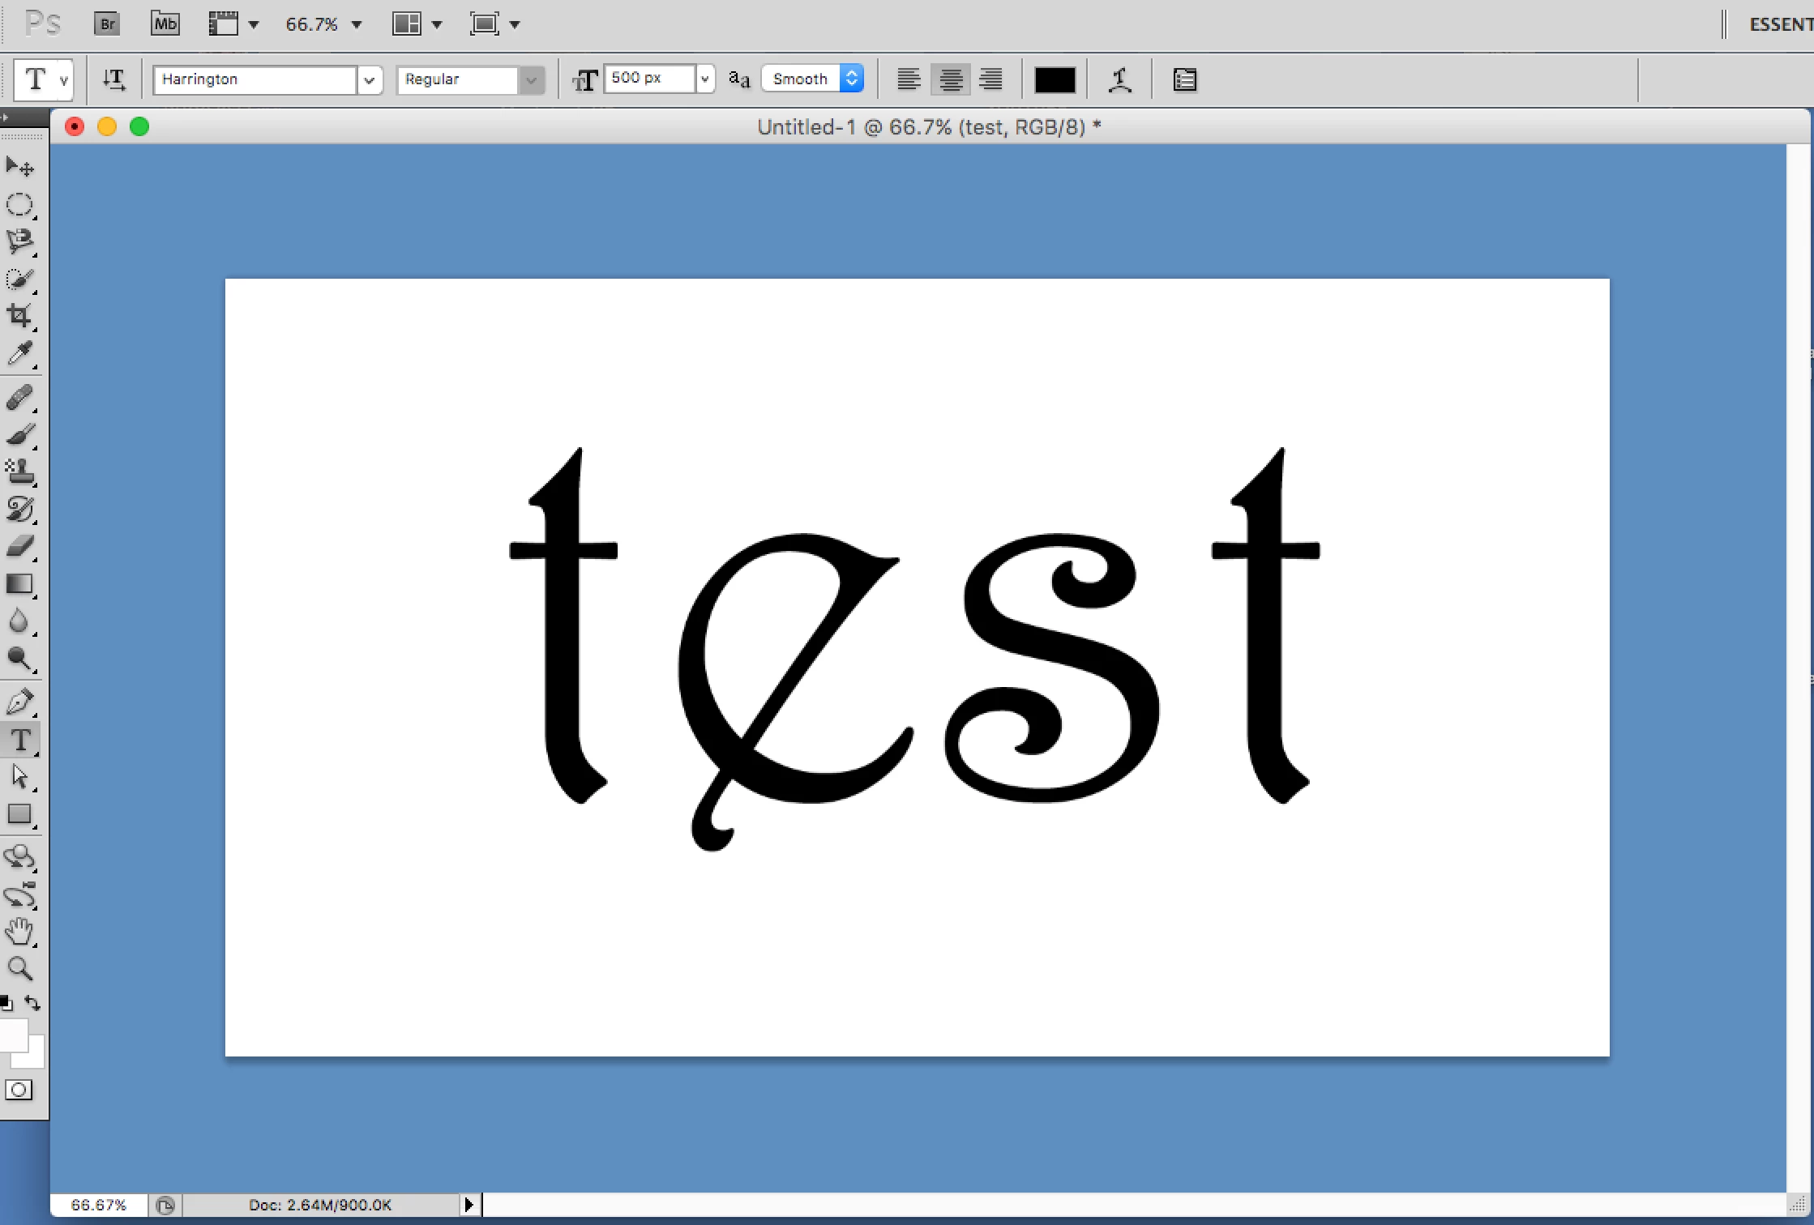Set text alignment to left
The image size is (1814, 1225).
click(x=909, y=79)
